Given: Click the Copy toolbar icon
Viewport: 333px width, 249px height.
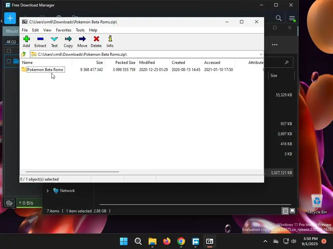Looking at the screenshot, I should pyautogui.click(x=68, y=41).
